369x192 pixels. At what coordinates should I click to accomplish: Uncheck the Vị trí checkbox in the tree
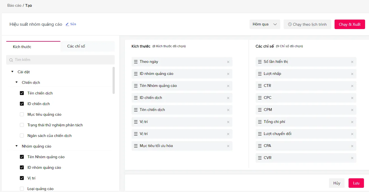22,178
